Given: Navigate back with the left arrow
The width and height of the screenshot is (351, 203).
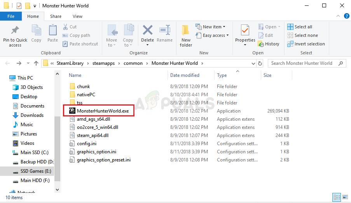Looking at the screenshot, I should click(x=7, y=64).
